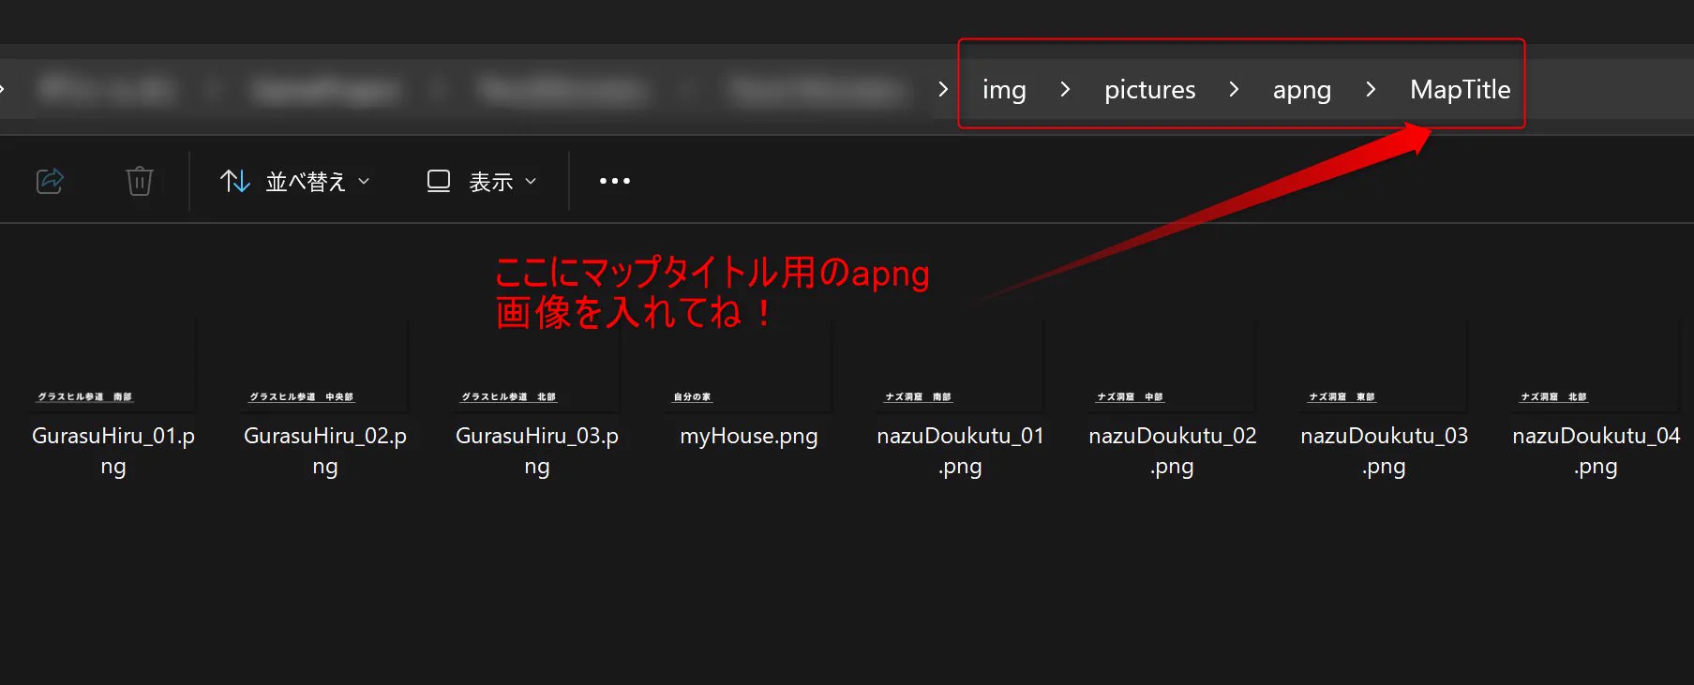Click the nazuDoukutu_04.png file name
Viewport: 1694px width, 685px height.
coord(1597,451)
